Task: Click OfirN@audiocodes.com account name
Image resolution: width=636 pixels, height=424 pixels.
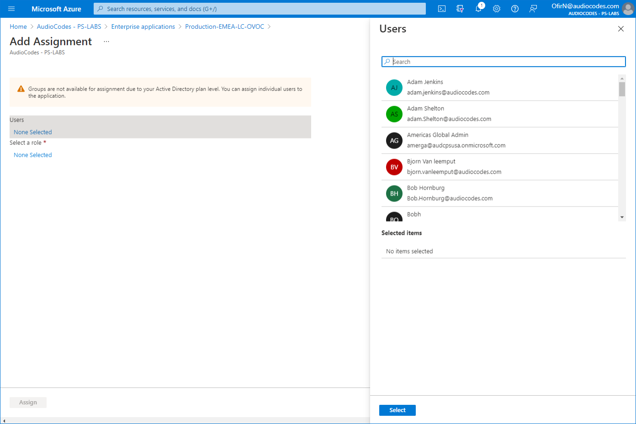Action: [585, 6]
